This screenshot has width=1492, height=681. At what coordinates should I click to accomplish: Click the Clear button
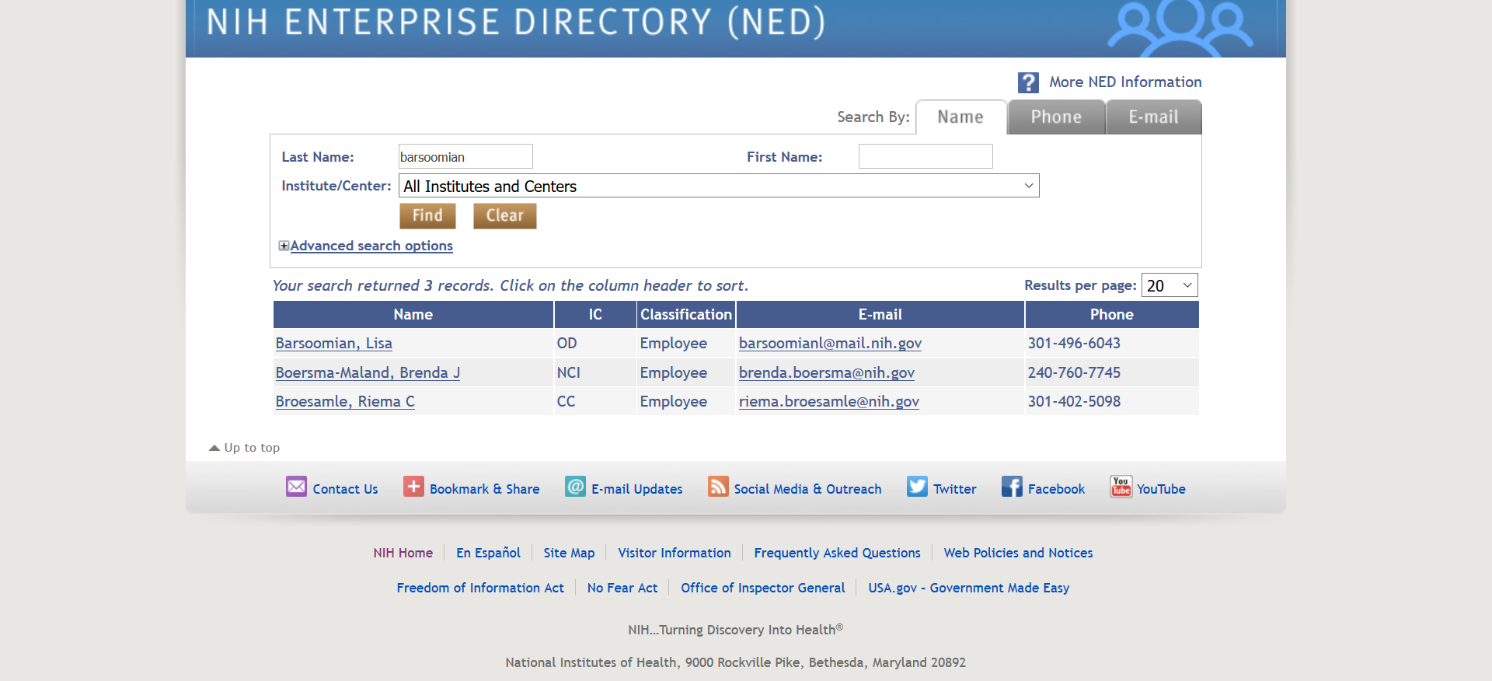[x=505, y=215]
